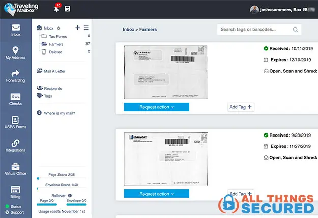This screenshot has height=218, width=318.
Task: Open the Farmers envelope scan thumbnail
Action: tap(165, 72)
